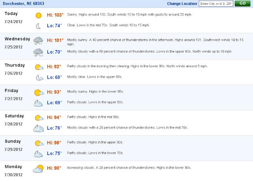The height and width of the screenshot is (181, 253).
Task: Click the Hi: 103° value
Action: click(x=55, y=15)
